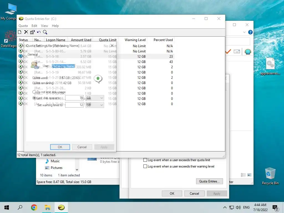This screenshot has width=284, height=213.
Task: Sort by the Amount Used column
Action: tap(81, 40)
